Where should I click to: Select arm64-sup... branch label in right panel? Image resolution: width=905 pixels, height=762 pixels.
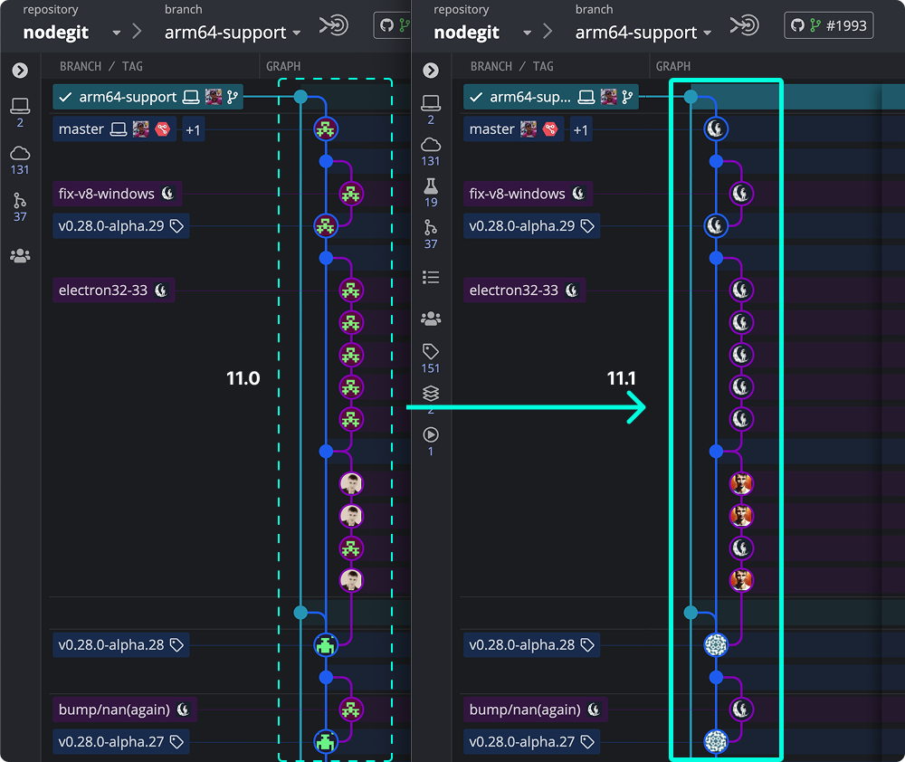pos(550,97)
